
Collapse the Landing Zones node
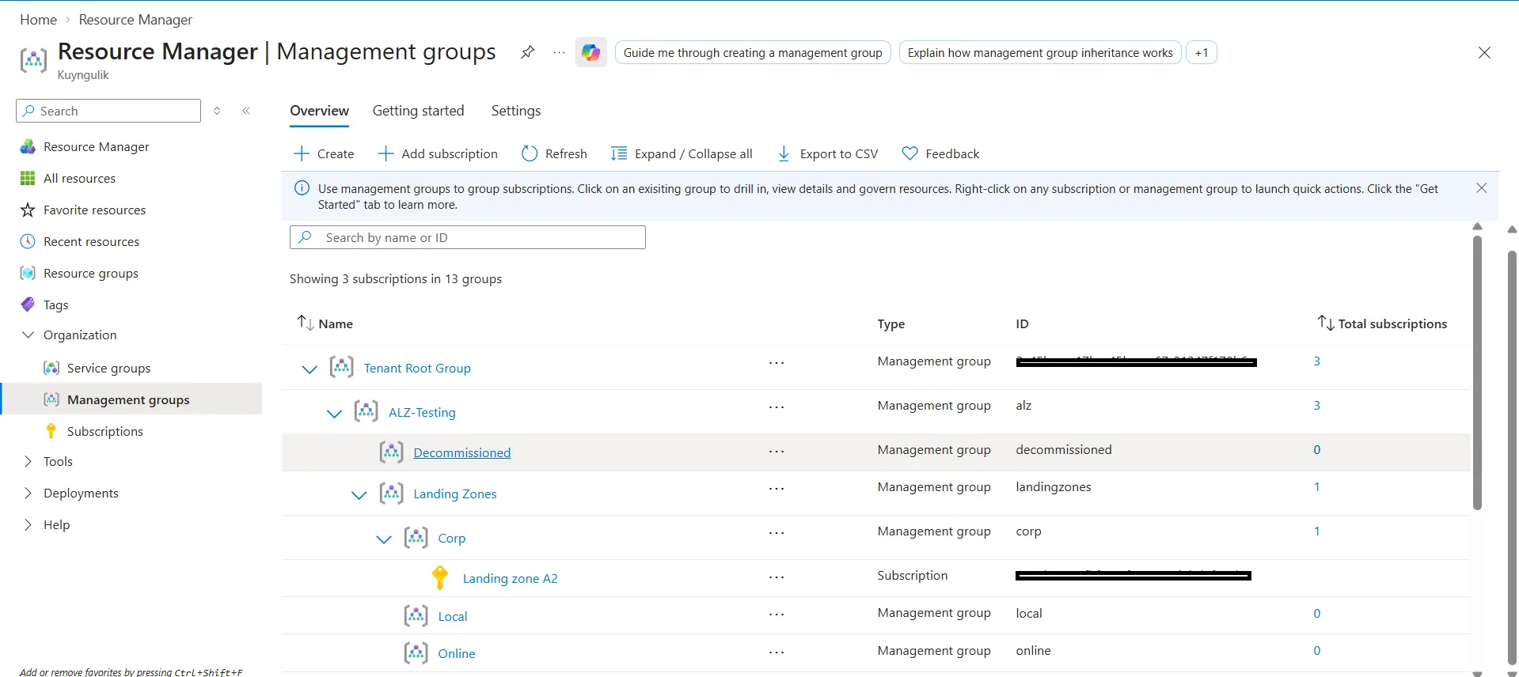click(359, 494)
